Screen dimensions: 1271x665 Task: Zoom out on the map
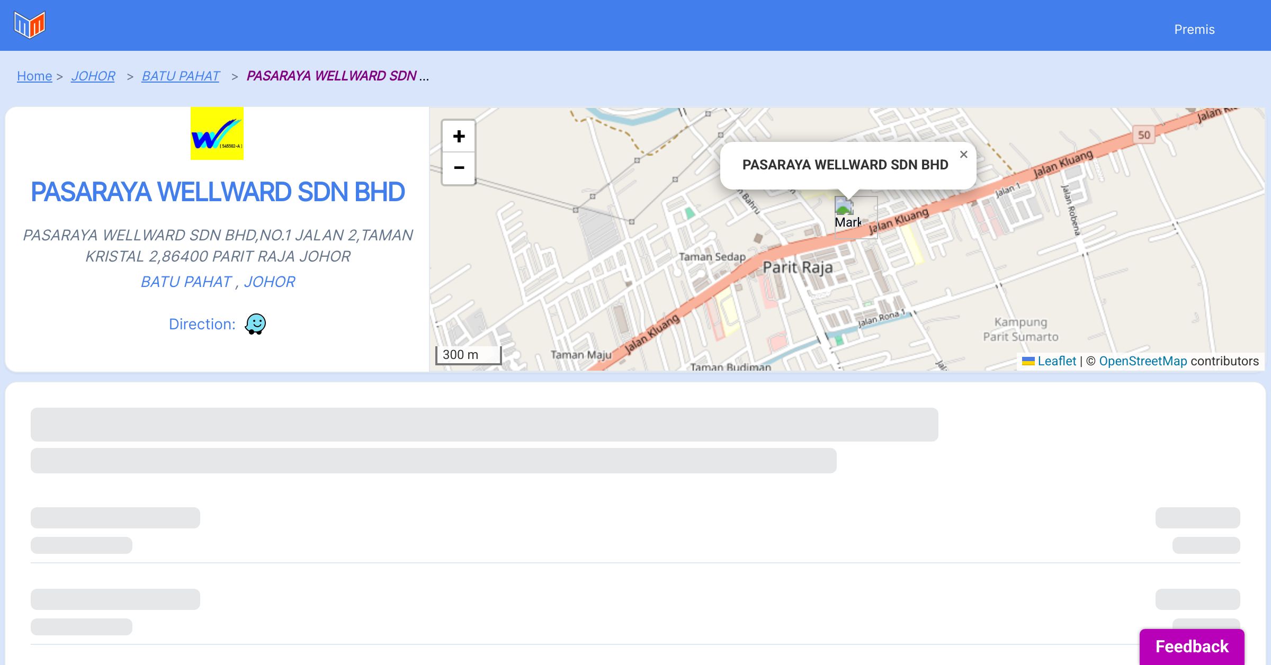459,168
